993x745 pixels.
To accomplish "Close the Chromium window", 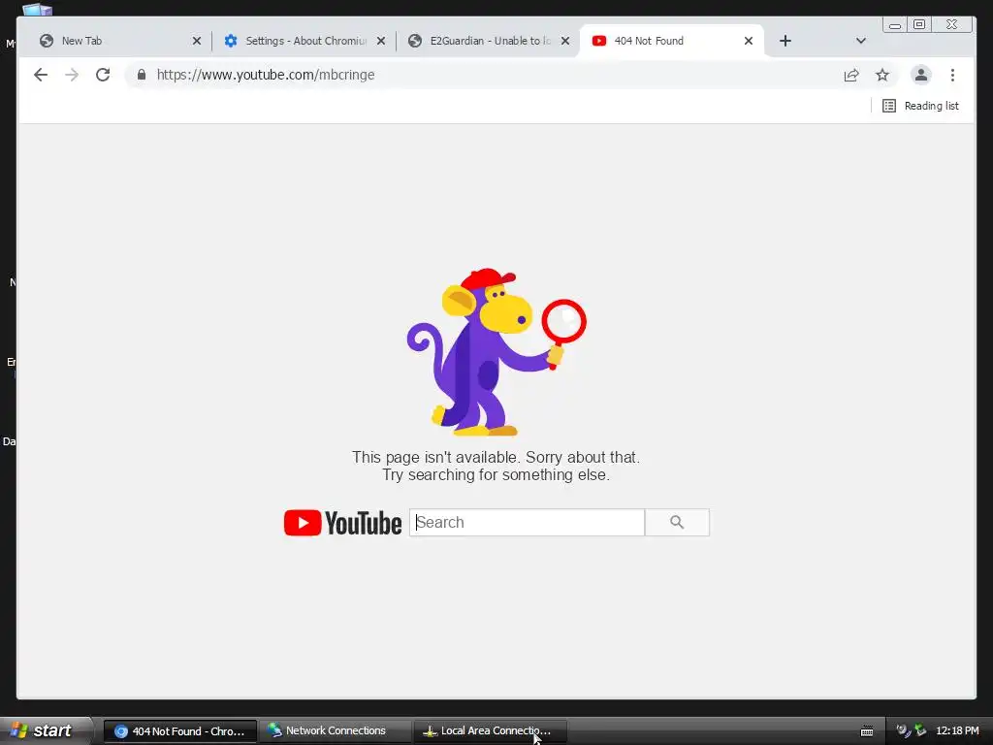I will tap(951, 24).
